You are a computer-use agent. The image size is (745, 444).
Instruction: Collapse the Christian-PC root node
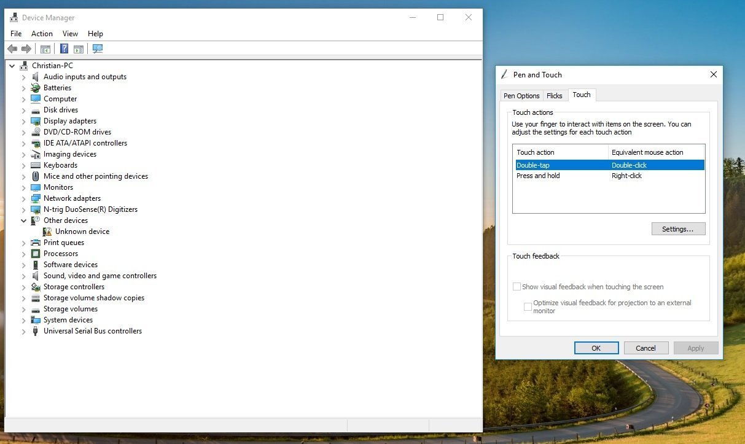(12, 66)
